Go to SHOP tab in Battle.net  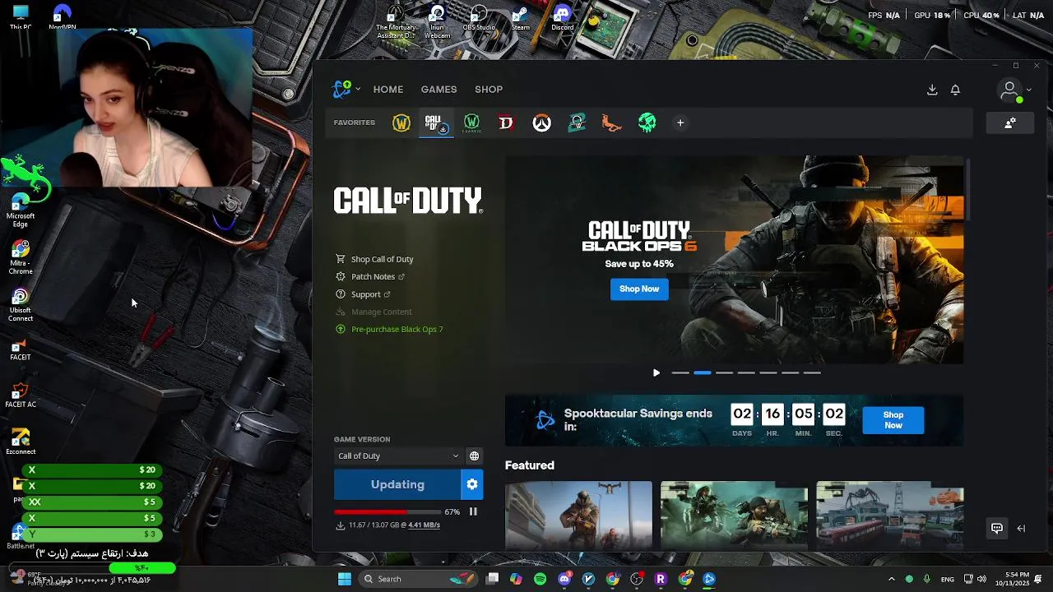pyautogui.click(x=489, y=89)
